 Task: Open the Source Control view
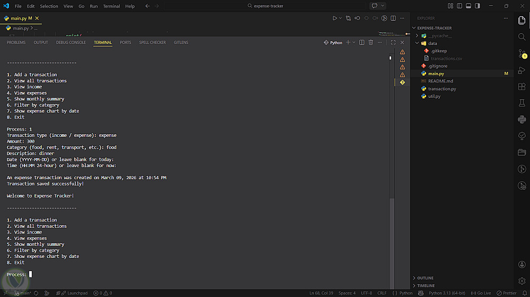(522, 53)
